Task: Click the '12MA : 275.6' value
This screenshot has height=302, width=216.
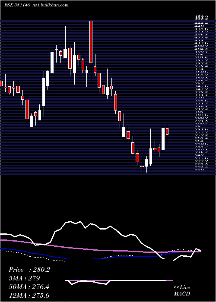Action: tap(29, 295)
